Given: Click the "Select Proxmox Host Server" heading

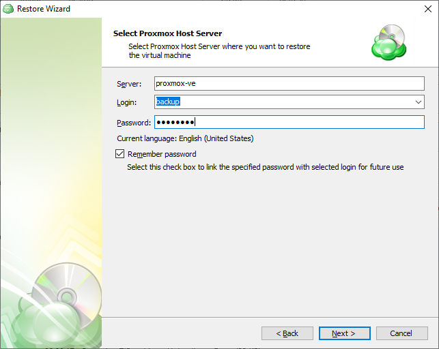Looking at the screenshot, I should click(167, 33).
